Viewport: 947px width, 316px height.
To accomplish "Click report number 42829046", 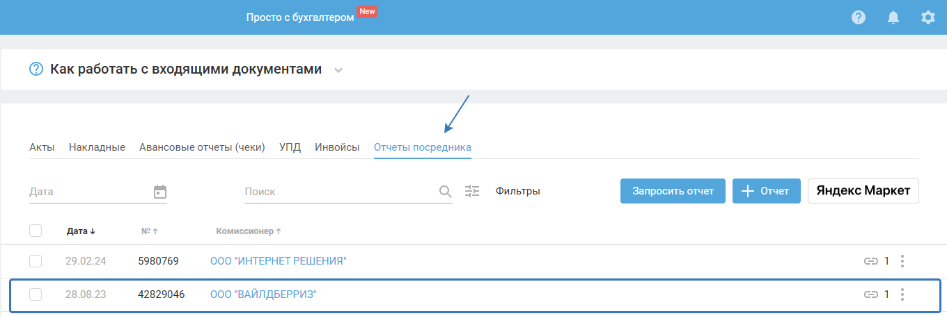I will pyautogui.click(x=162, y=294).
